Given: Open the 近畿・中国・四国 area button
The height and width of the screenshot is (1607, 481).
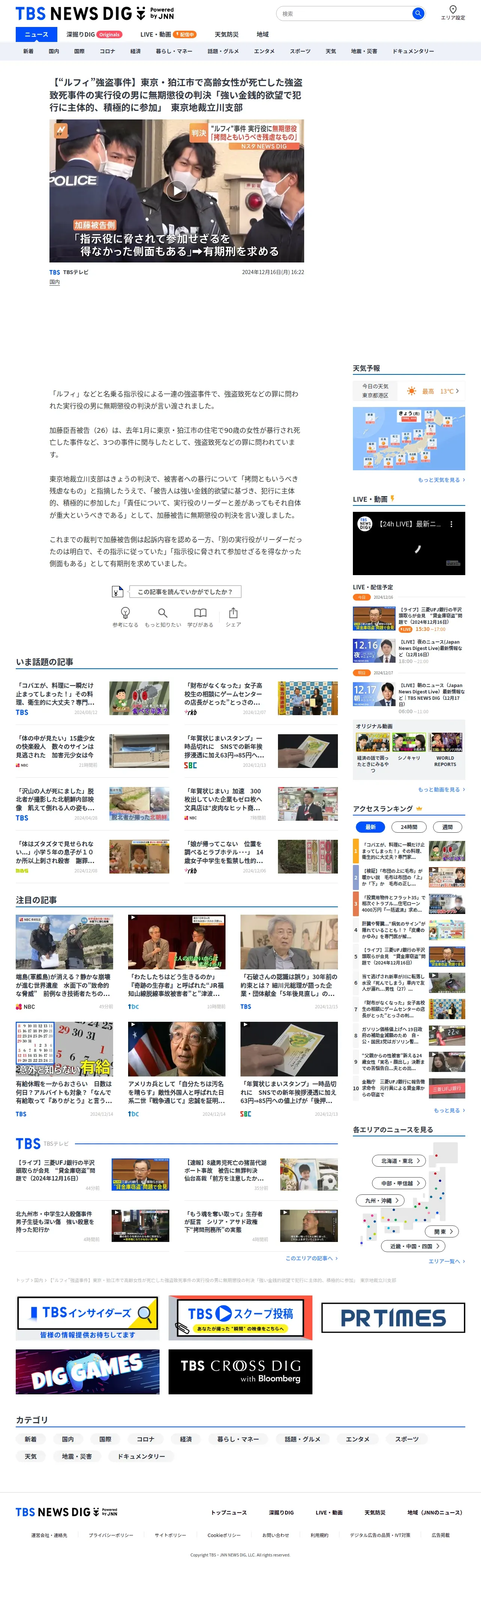Looking at the screenshot, I should click(413, 1246).
